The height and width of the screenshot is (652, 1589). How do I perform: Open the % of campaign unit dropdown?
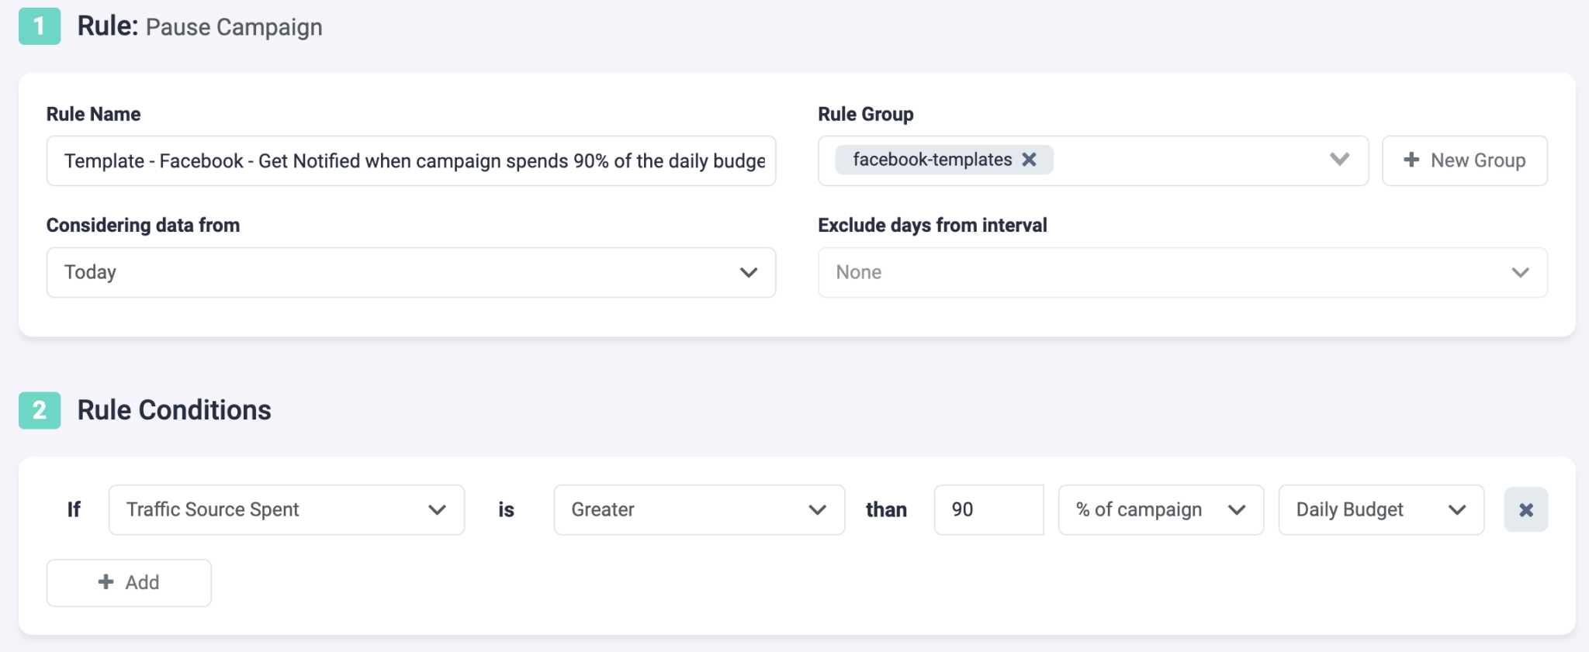tap(1160, 509)
